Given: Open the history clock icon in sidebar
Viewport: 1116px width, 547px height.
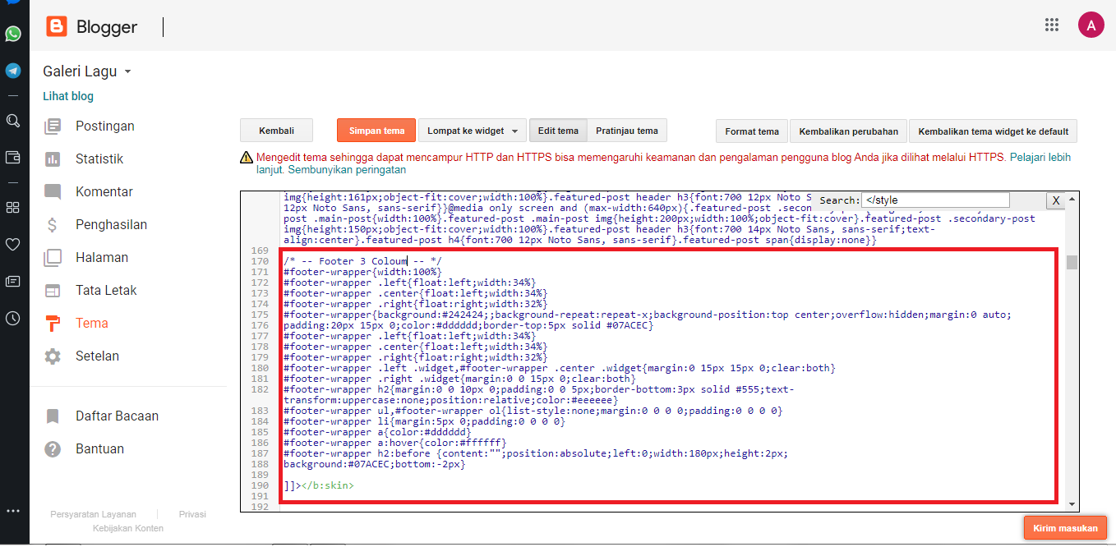Looking at the screenshot, I should click(13, 319).
